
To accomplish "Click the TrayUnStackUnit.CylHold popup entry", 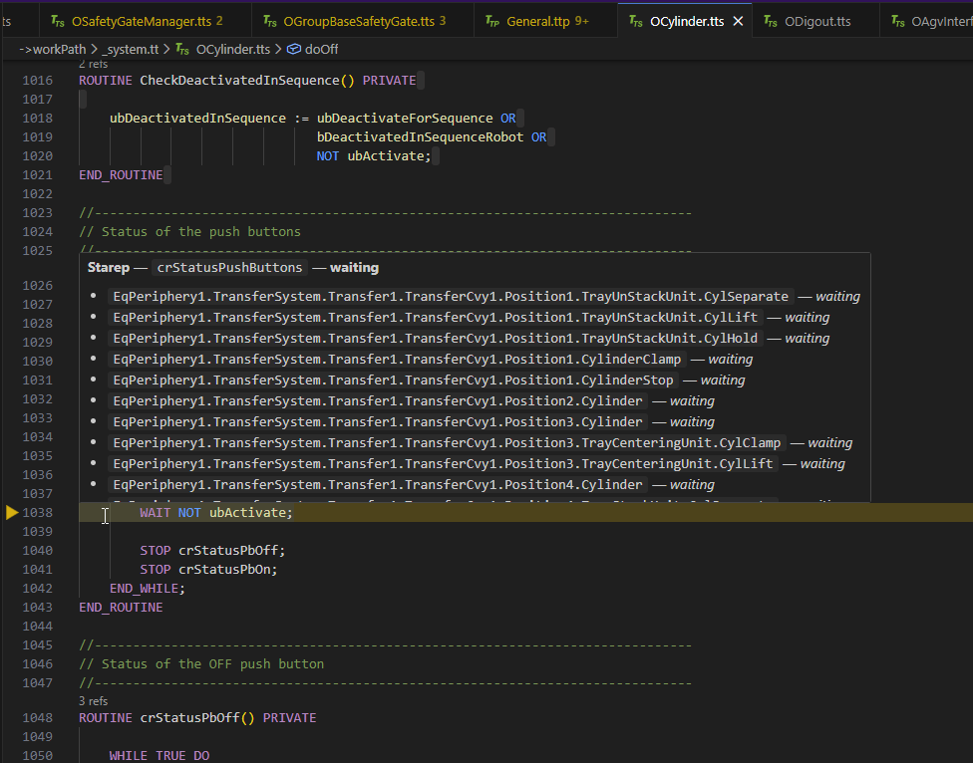I will click(435, 339).
